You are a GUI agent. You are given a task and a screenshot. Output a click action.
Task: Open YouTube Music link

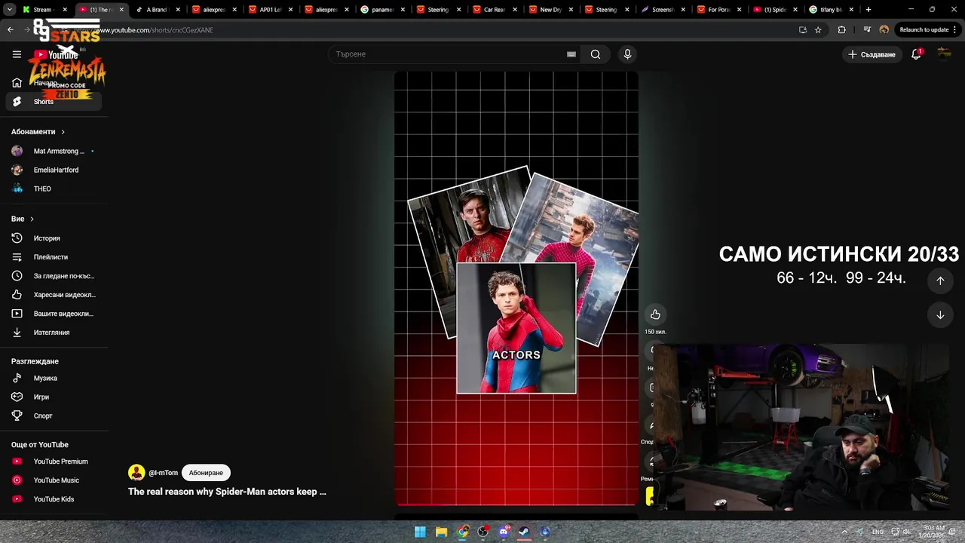tap(54, 480)
